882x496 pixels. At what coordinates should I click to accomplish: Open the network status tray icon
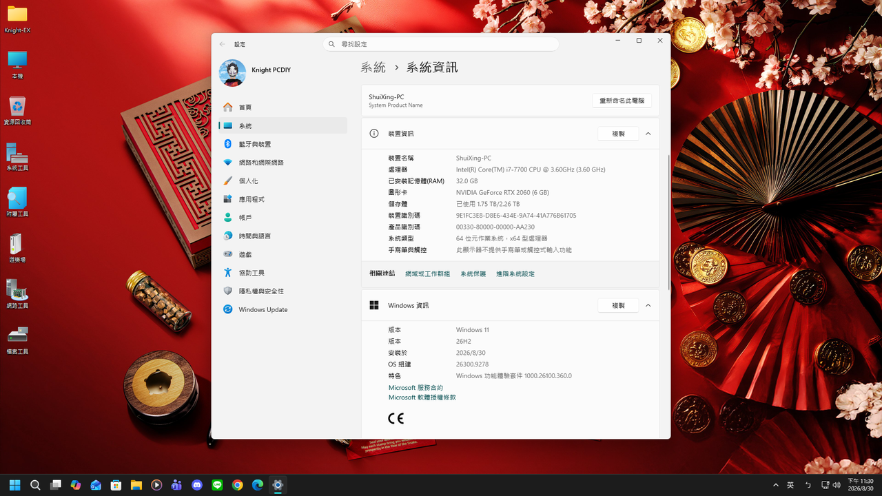tap(825, 485)
